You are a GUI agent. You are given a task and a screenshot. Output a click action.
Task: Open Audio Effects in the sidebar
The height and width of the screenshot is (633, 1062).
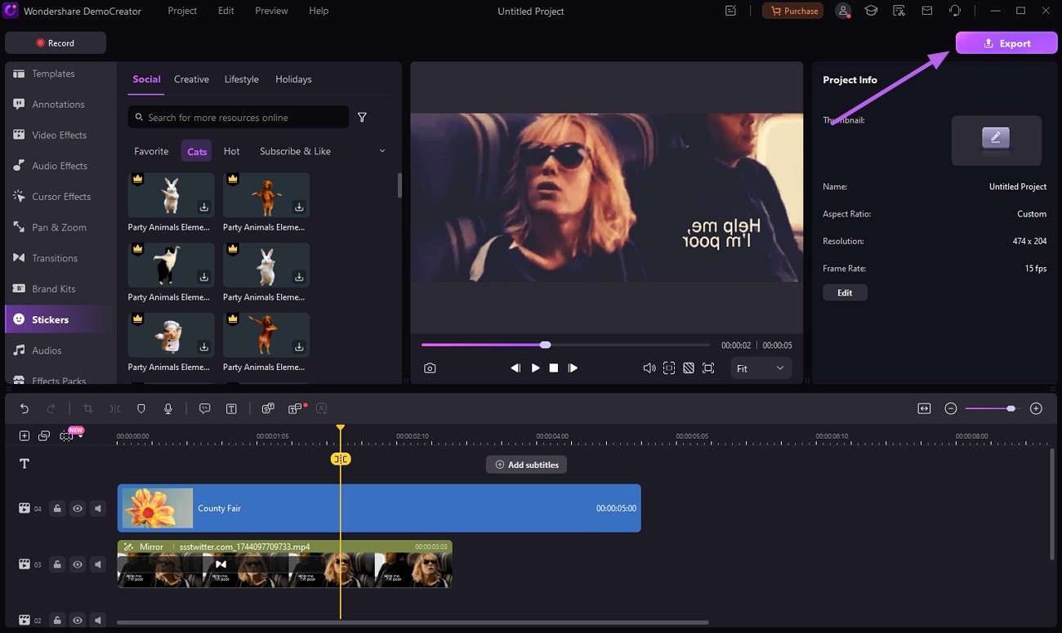click(x=57, y=166)
